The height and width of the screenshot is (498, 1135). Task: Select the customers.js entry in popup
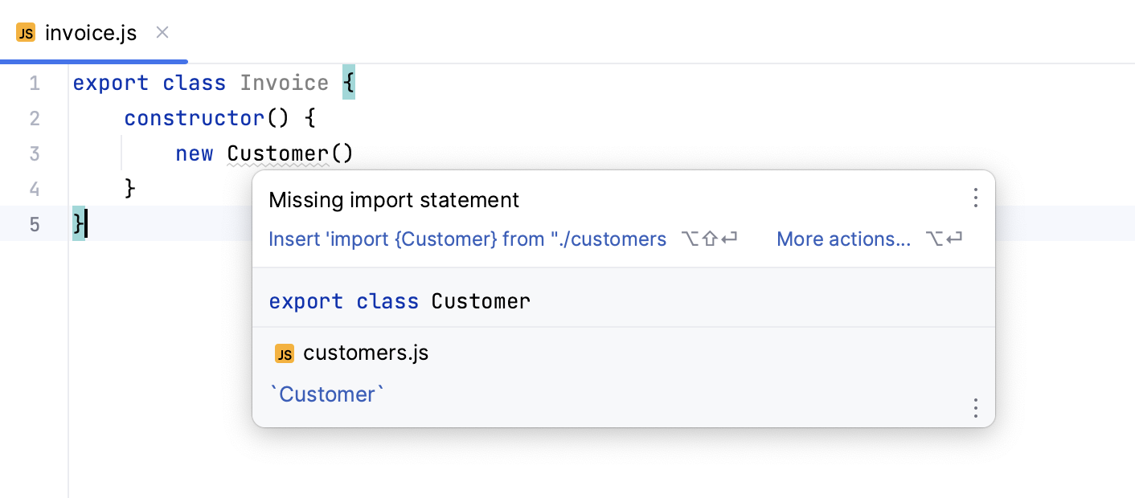pyautogui.click(x=366, y=353)
